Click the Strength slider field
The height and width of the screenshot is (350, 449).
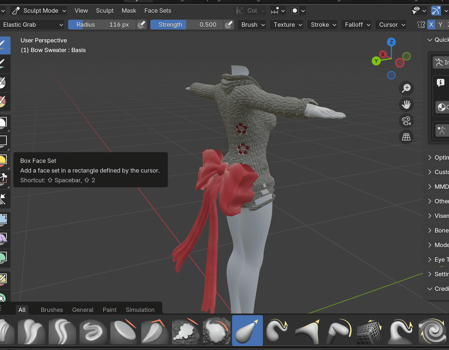[x=187, y=25]
